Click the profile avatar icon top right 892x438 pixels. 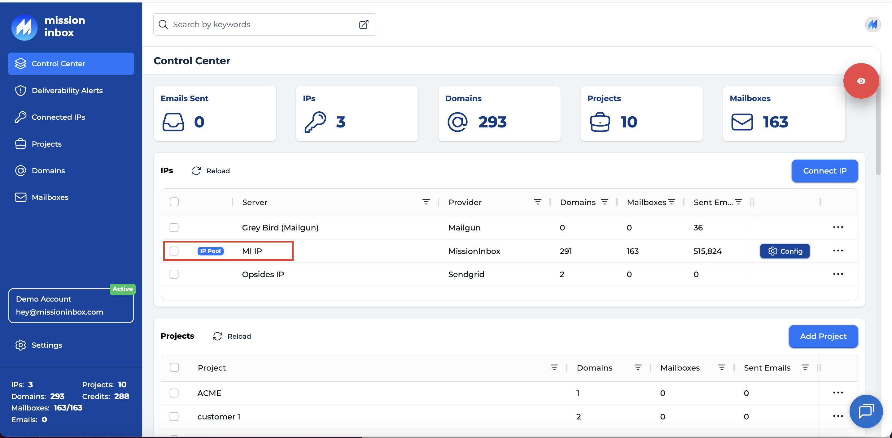click(x=872, y=24)
